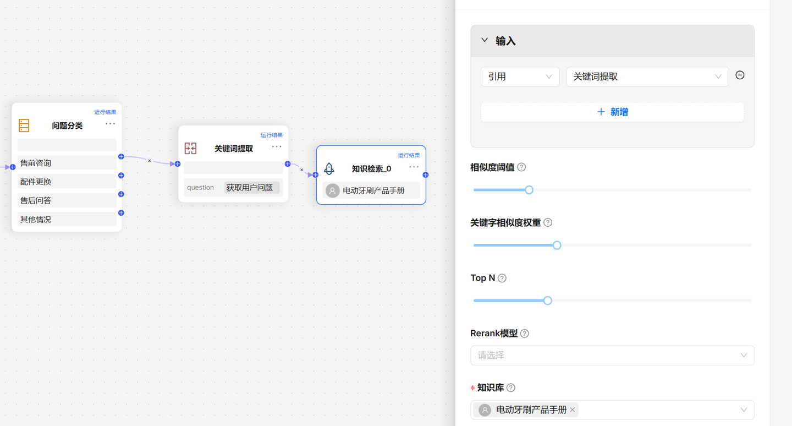This screenshot has width=792, height=426.
Task: Click the help icon next to Top N
Action: click(x=502, y=278)
